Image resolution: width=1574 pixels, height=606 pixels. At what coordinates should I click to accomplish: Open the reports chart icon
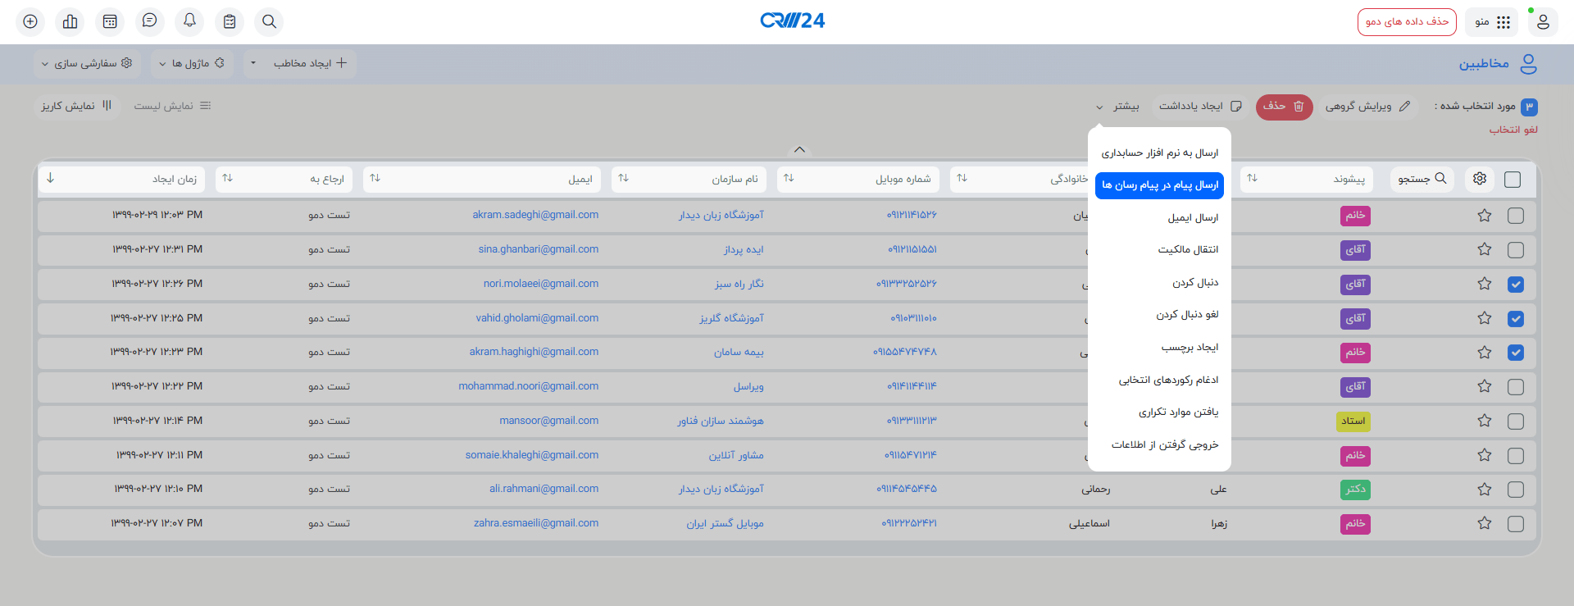71,21
